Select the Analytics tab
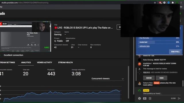This screenshot has height=103, width=184. coord(26,62)
